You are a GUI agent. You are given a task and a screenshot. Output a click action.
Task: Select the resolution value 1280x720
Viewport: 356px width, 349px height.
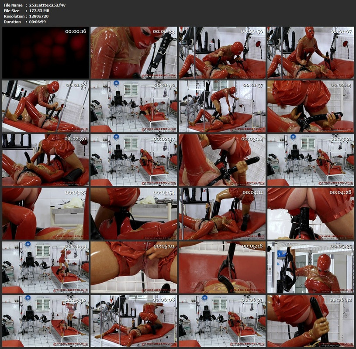38,16
